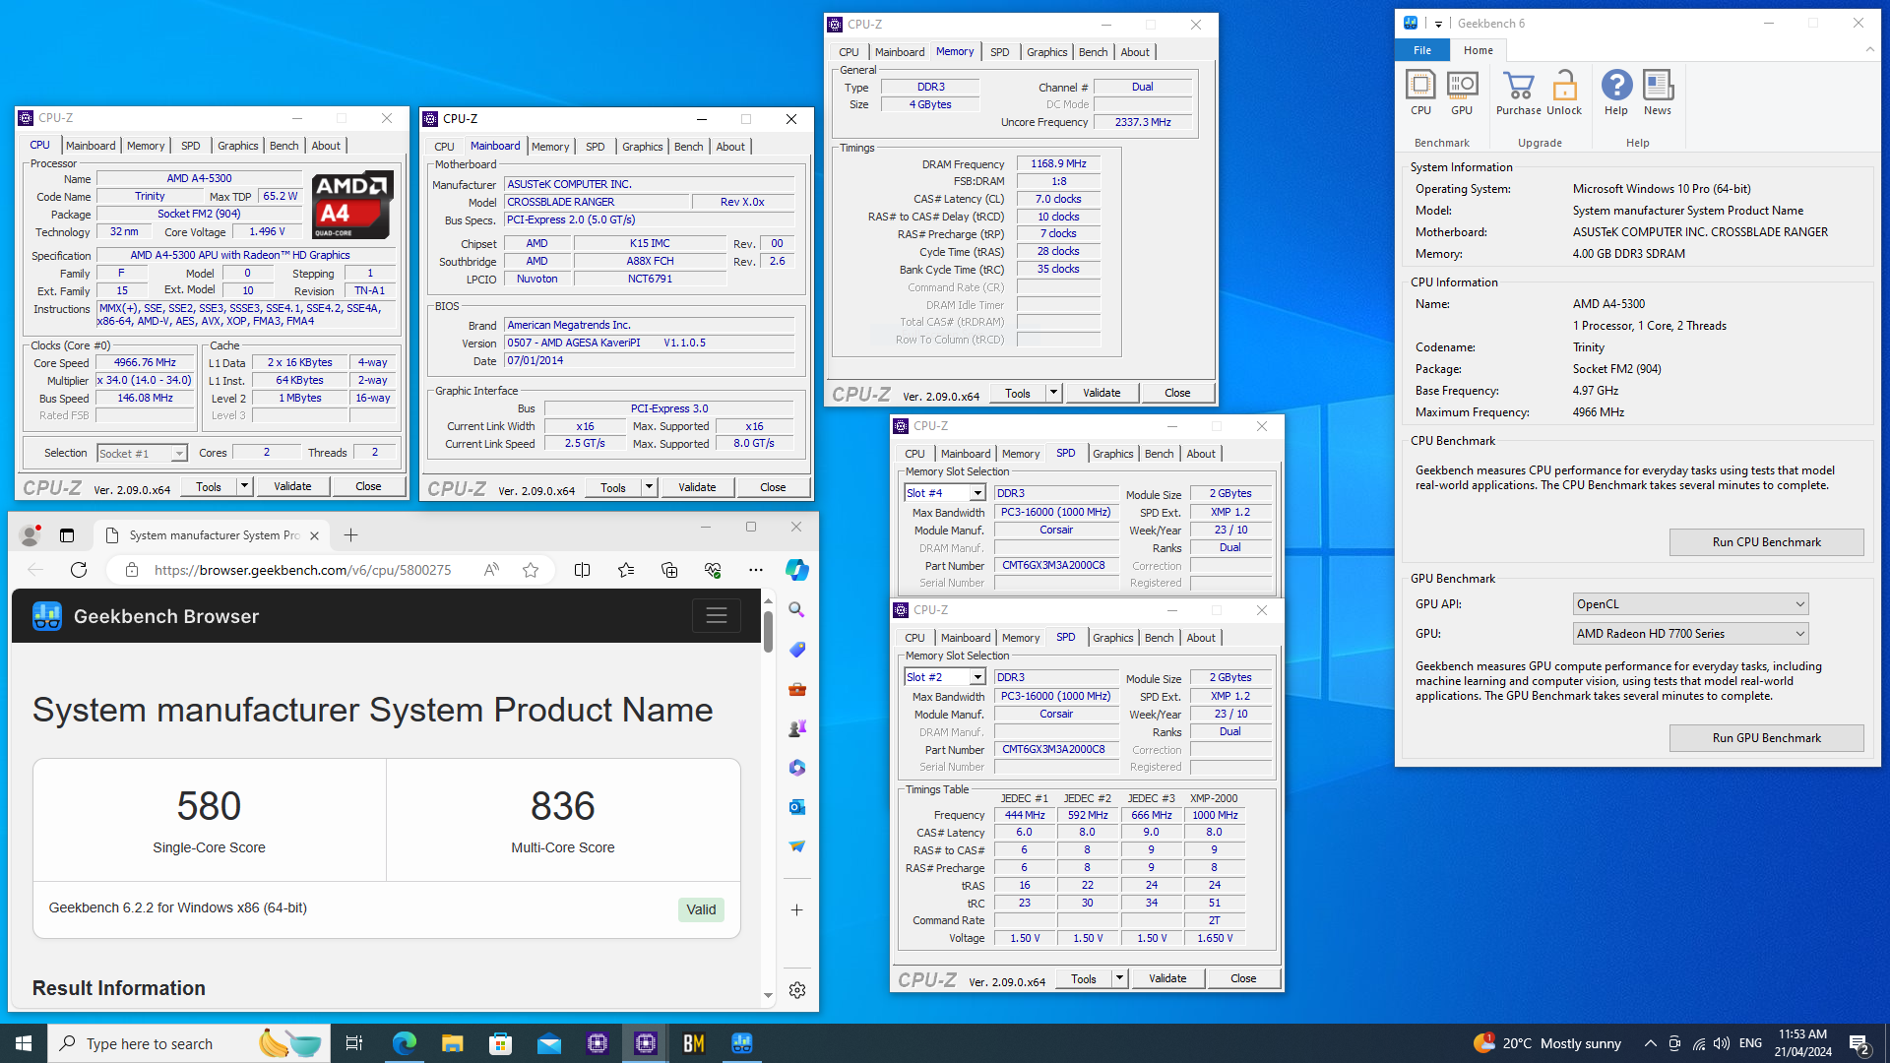1890x1063 pixels.
Task: Click Close in CPU-Z Mainboard window
Action: (773, 487)
